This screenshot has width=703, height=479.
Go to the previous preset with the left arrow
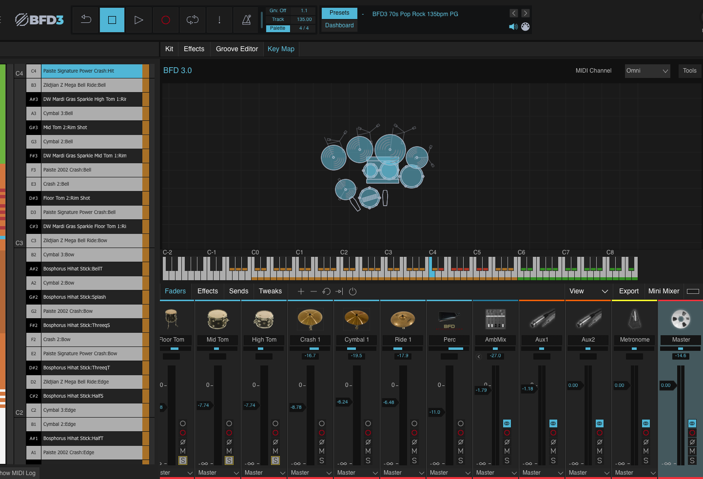(x=514, y=13)
